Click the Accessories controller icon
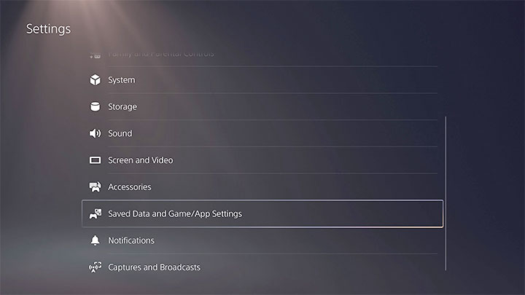This screenshot has width=525, height=295. pos(94,187)
